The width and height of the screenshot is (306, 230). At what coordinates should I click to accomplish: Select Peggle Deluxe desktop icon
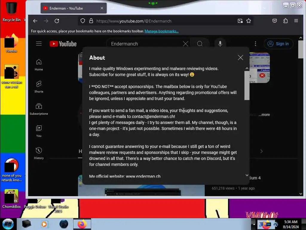35,204
